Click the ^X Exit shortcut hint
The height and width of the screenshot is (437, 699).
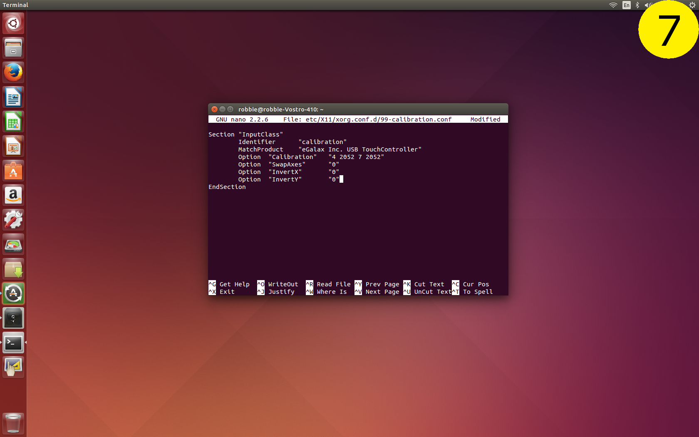[x=221, y=292]
